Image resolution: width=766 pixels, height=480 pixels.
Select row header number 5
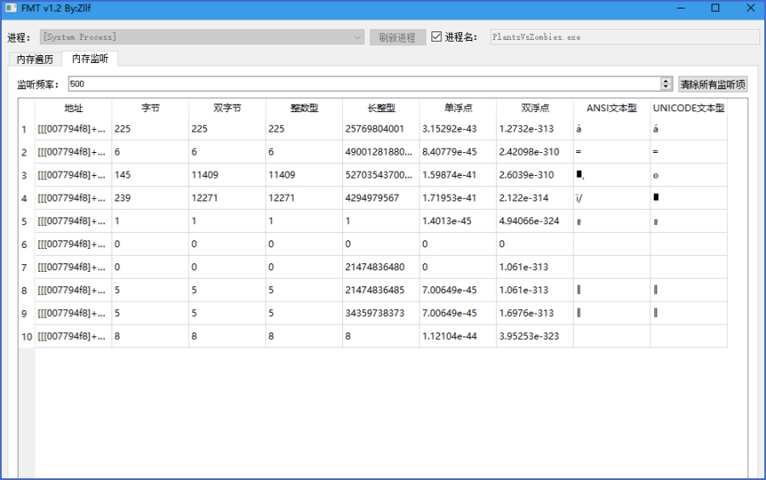coord(26,222)
